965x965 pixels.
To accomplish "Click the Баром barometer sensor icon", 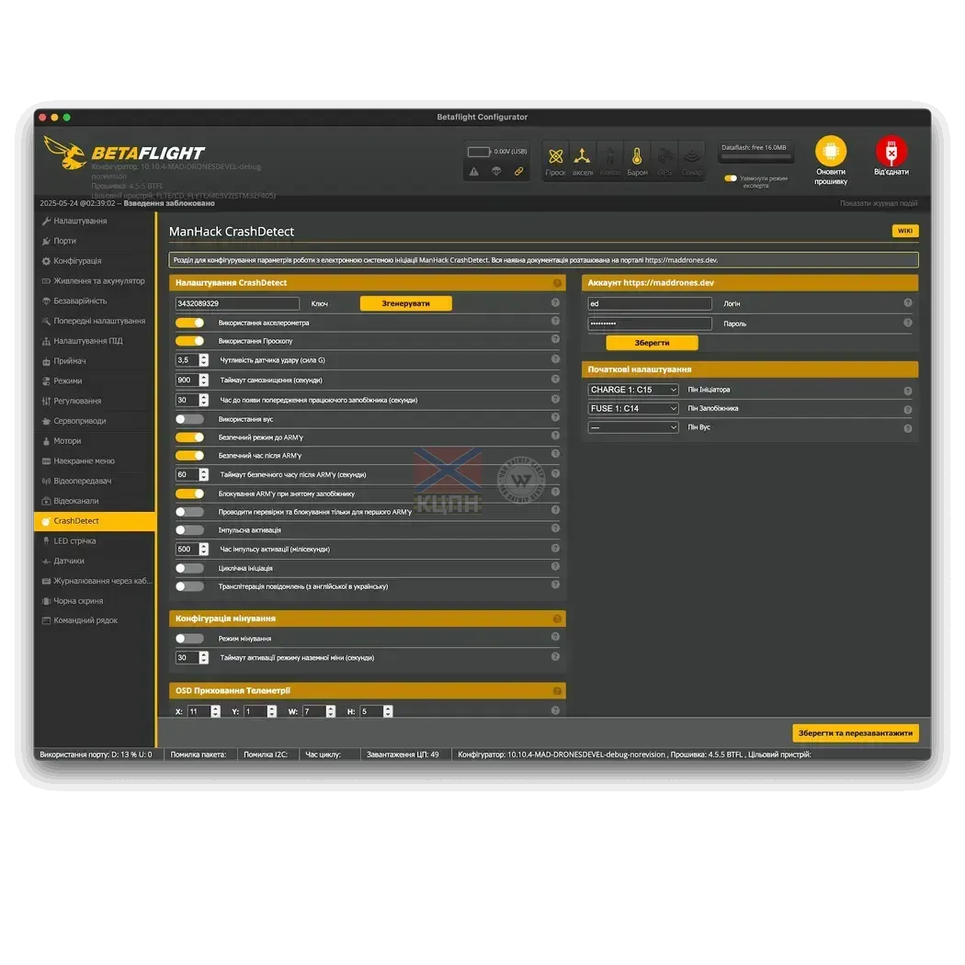I will pos(637,156).
